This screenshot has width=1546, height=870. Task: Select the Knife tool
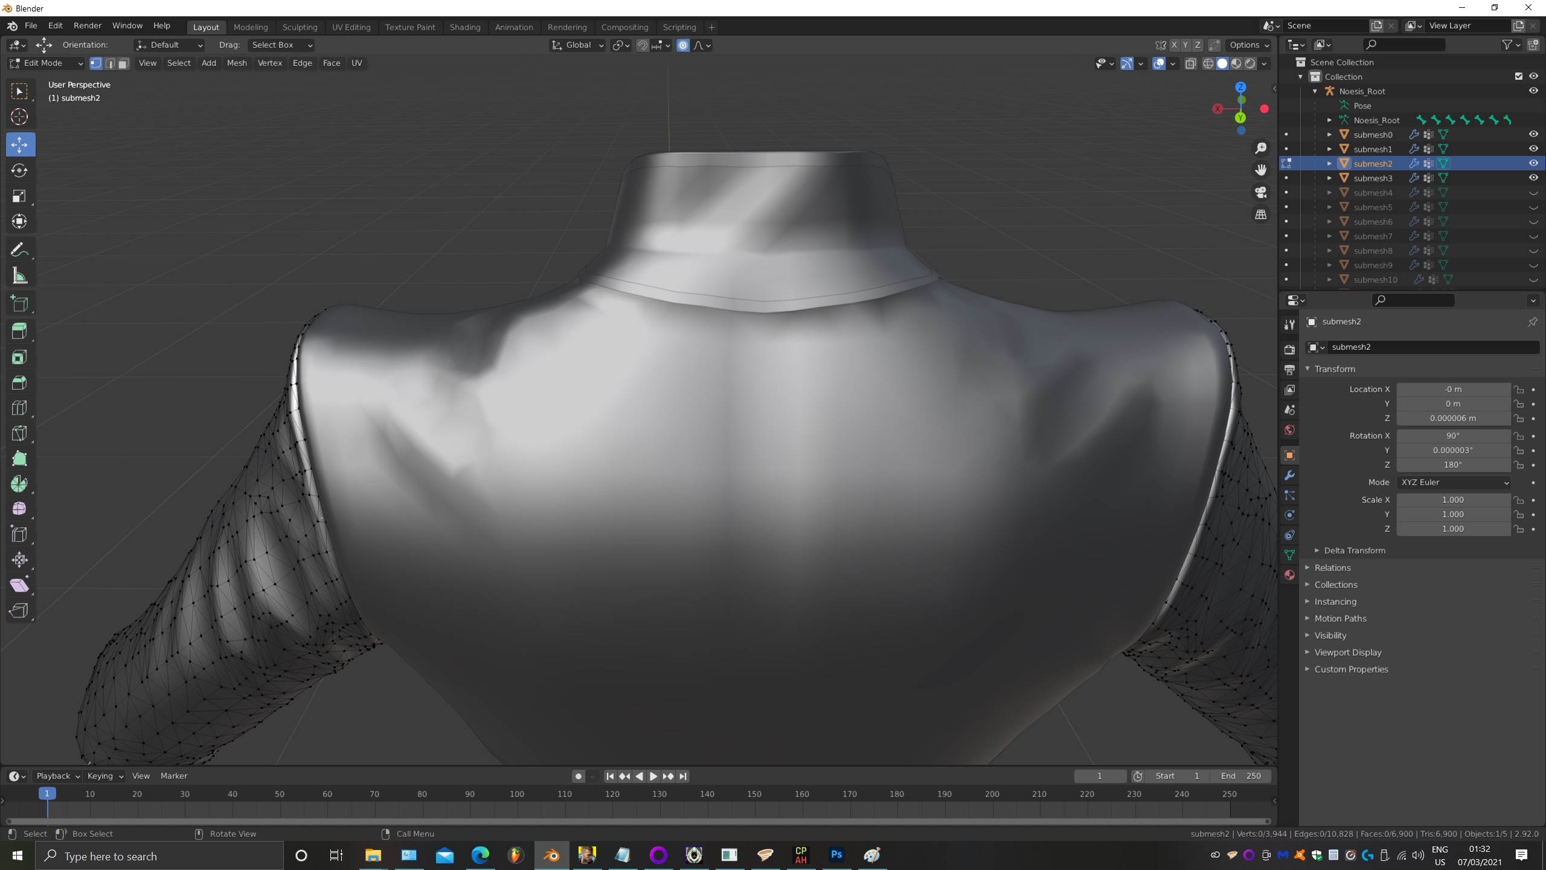click(x=19, y=433)
